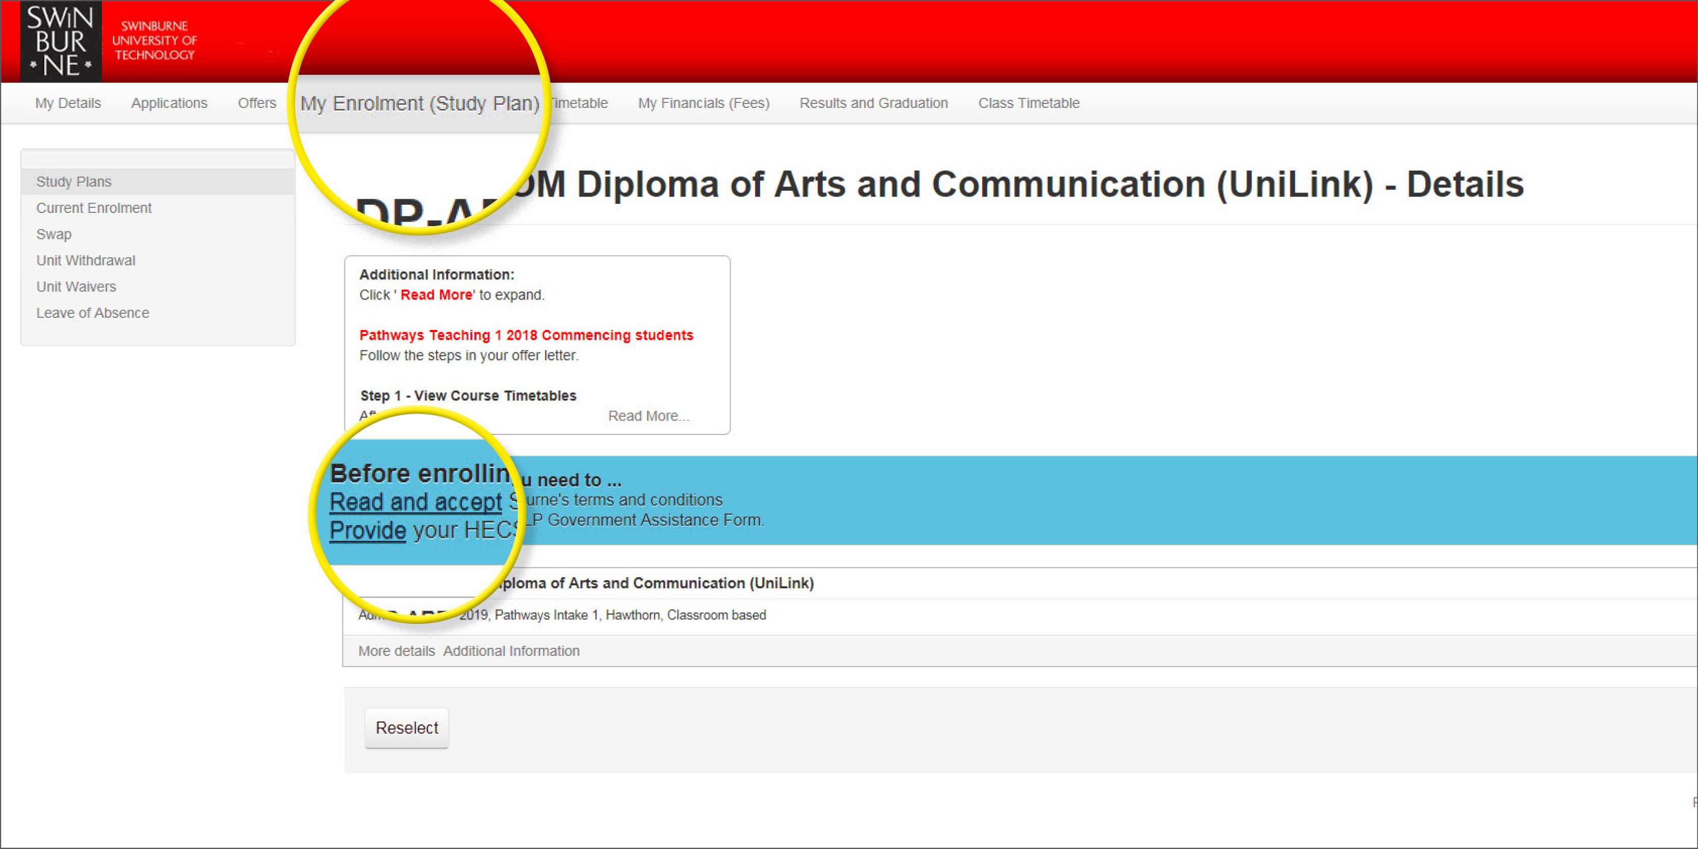Open Unit Withdrawal sidebar item
The width and height of the screenshot is (1698, 849).
click(x=86, y=261)
